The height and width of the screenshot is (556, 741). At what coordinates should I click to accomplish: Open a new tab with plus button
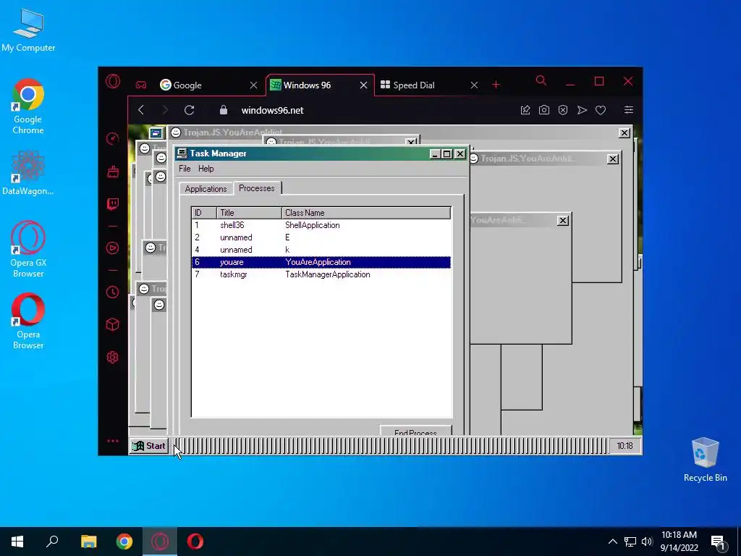tap(496, 85)
